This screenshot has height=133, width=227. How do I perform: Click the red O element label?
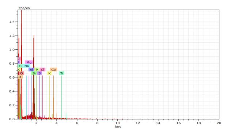(x=22, y=73)
